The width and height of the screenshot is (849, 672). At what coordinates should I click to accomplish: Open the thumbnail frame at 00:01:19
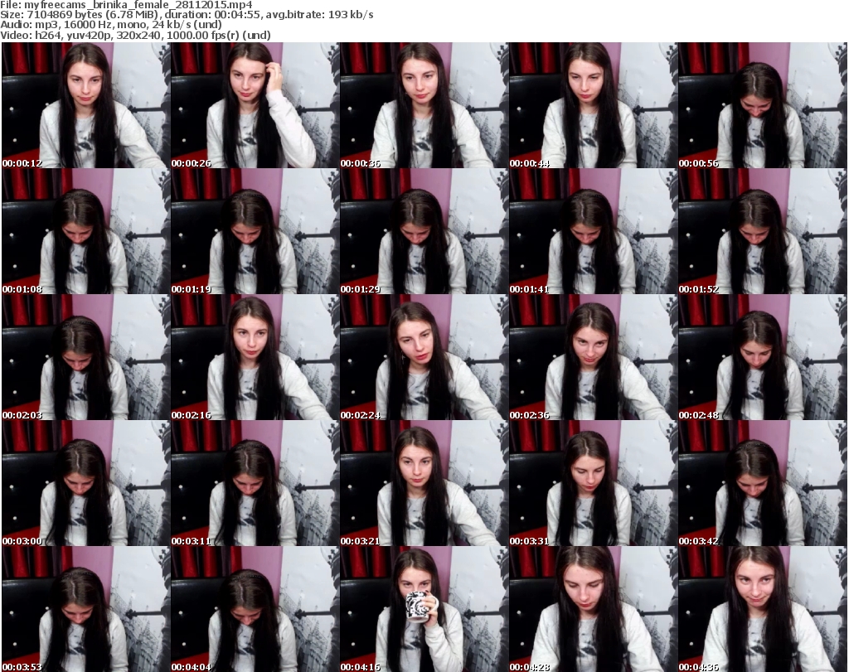[255, 231]
